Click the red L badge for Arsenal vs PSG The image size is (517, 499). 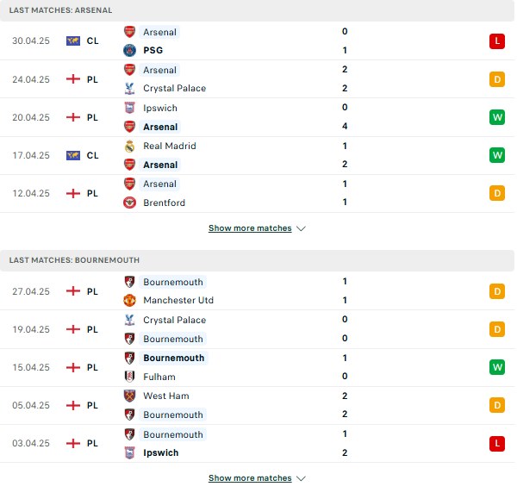tap(497, 41)
